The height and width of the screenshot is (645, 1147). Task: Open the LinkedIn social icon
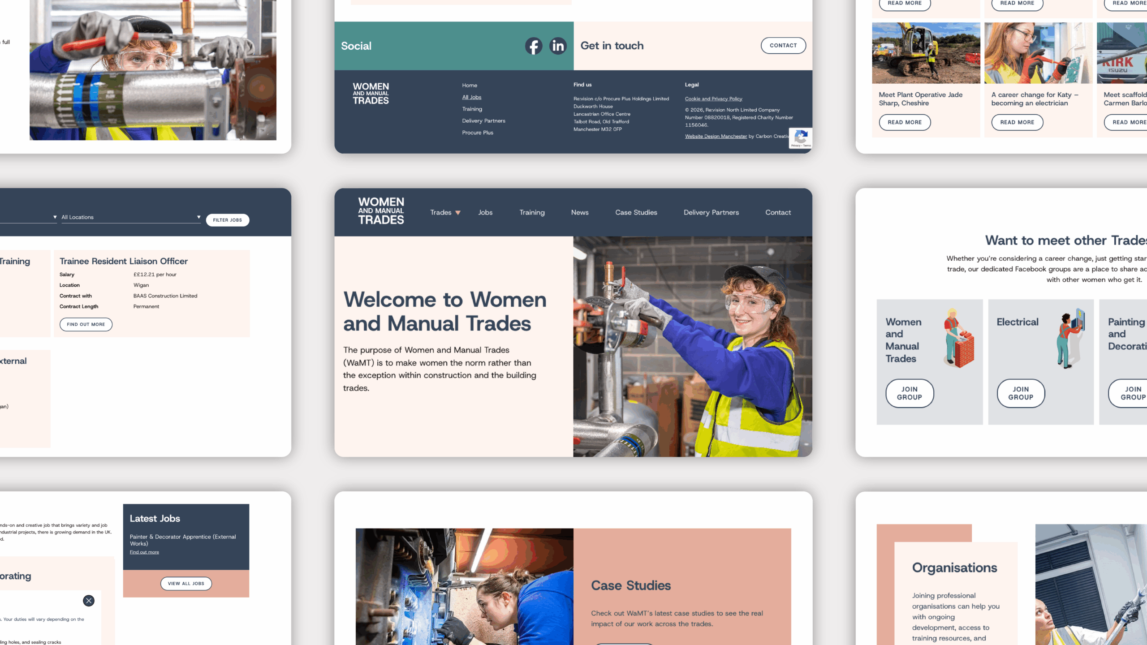pos(558,46)
